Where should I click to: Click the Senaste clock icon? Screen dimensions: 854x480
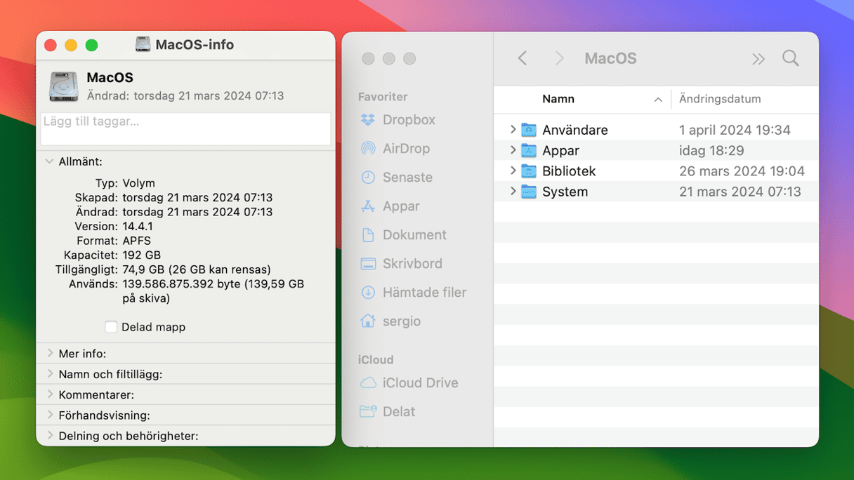[x=368, y=178]
